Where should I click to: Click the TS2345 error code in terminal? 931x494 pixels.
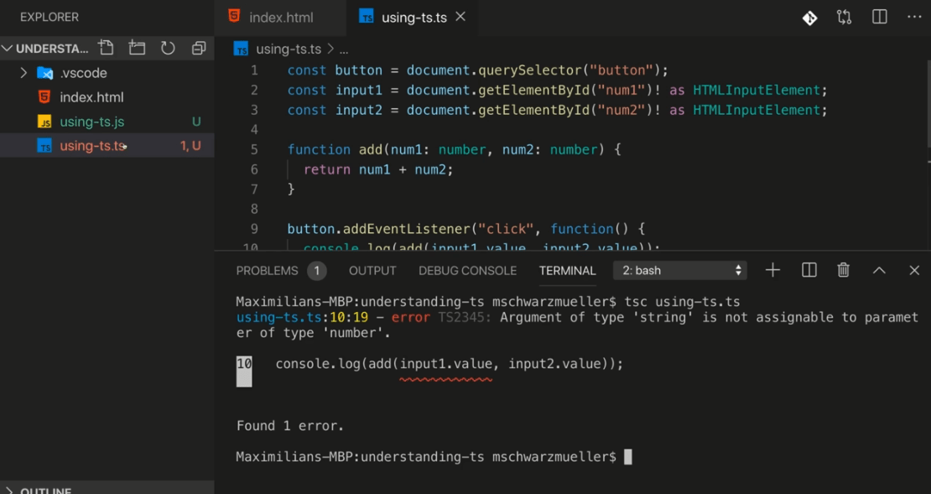pos(465,317)
